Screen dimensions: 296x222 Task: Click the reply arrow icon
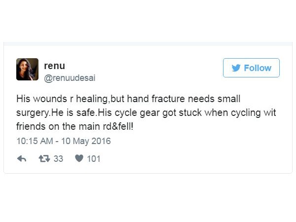[x=22, y=159]
